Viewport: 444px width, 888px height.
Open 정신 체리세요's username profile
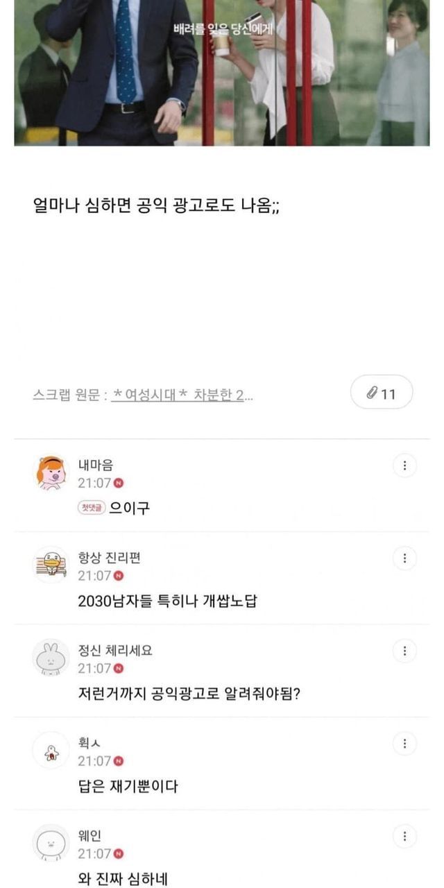point(114,651)
